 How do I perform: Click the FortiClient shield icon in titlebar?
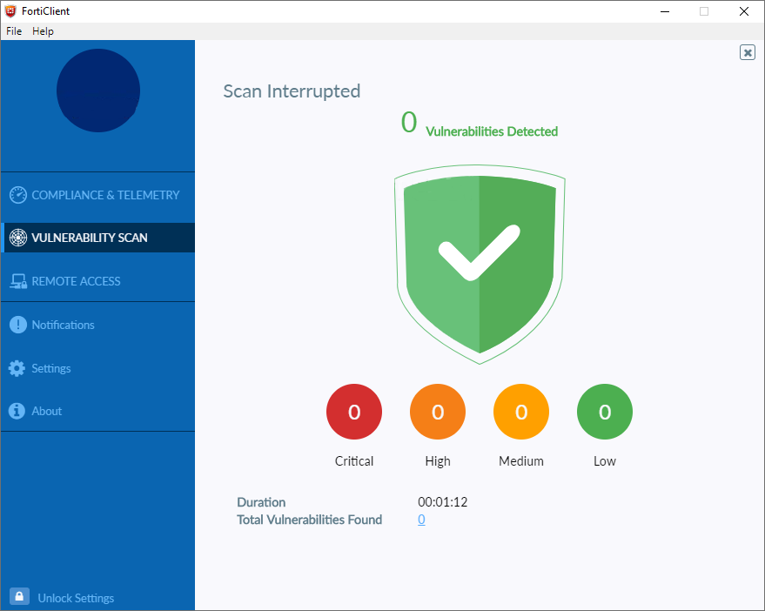(10, 10)
